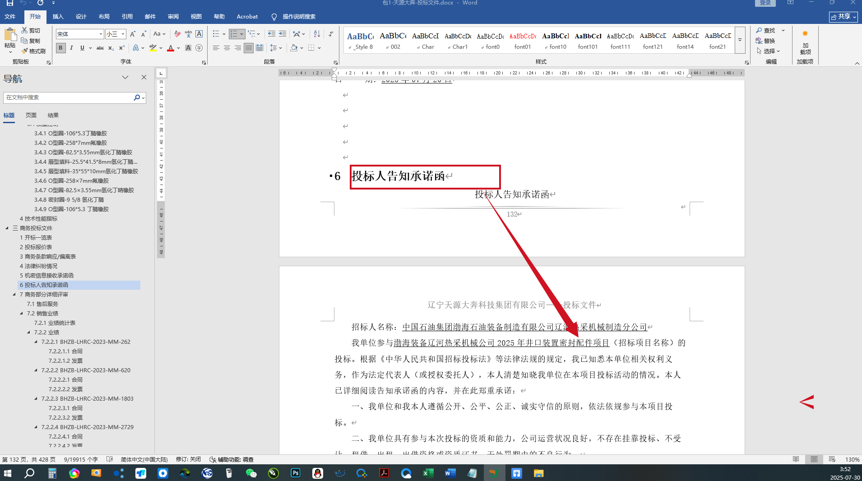Switch to the 插入 (Insert) ribbon tab

[58, 17]
